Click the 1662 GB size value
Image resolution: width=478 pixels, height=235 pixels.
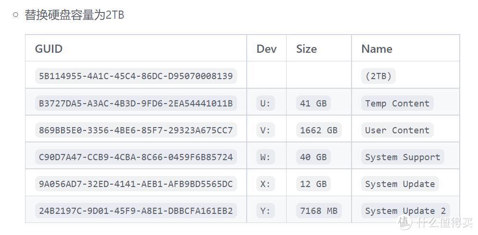[x=318, y=130]
